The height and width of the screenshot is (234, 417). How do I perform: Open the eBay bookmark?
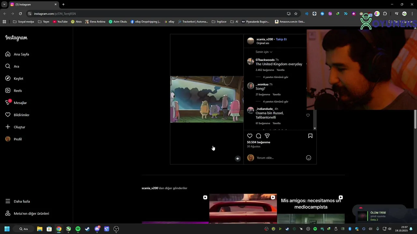click(169, 22)
